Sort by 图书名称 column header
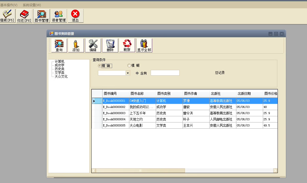This screenshot has height=183, width=307. point(143,94)
